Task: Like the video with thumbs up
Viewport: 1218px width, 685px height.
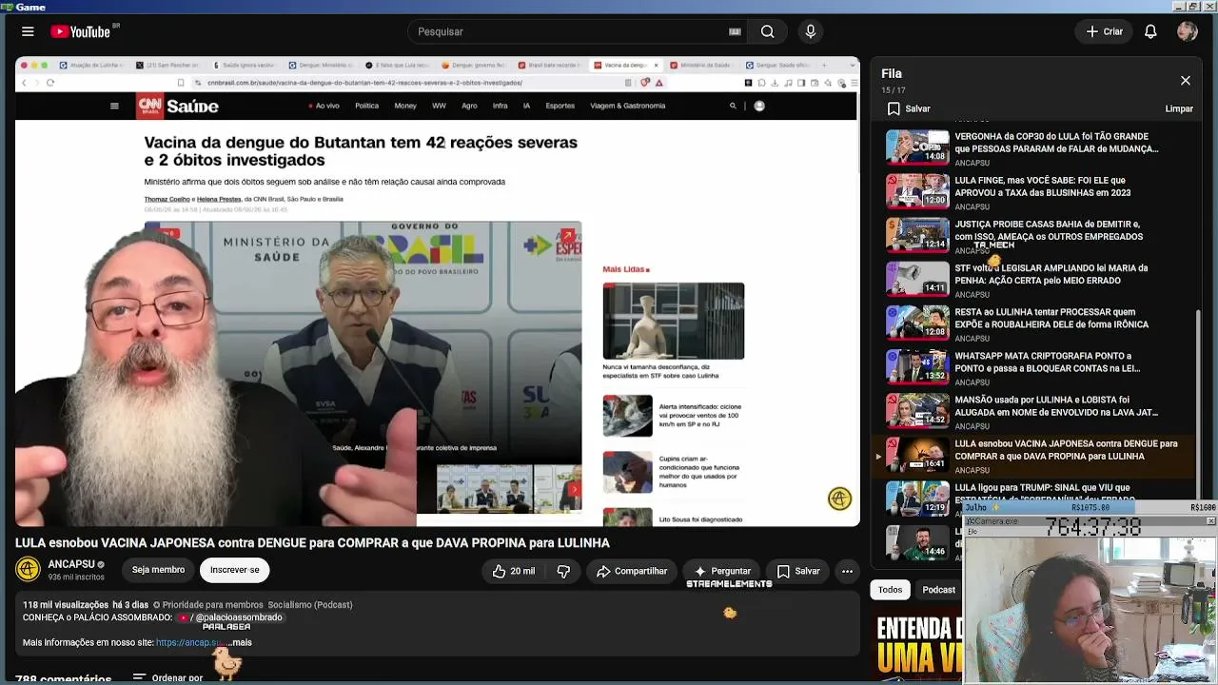Action: coord(514,571)
